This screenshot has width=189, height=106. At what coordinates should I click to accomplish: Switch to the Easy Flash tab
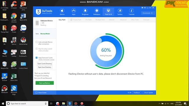62,20
